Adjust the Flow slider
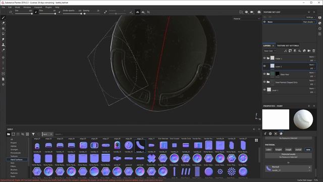 tap(47, 14)
